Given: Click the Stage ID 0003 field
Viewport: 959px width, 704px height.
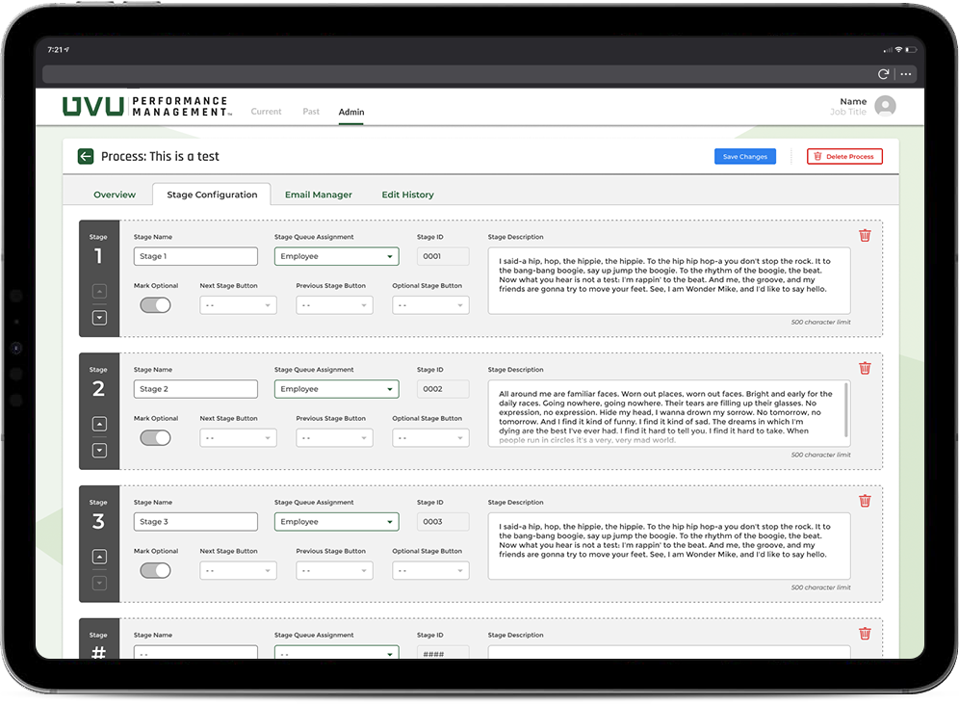Looking at the screenshot, I should pos(443,522).
